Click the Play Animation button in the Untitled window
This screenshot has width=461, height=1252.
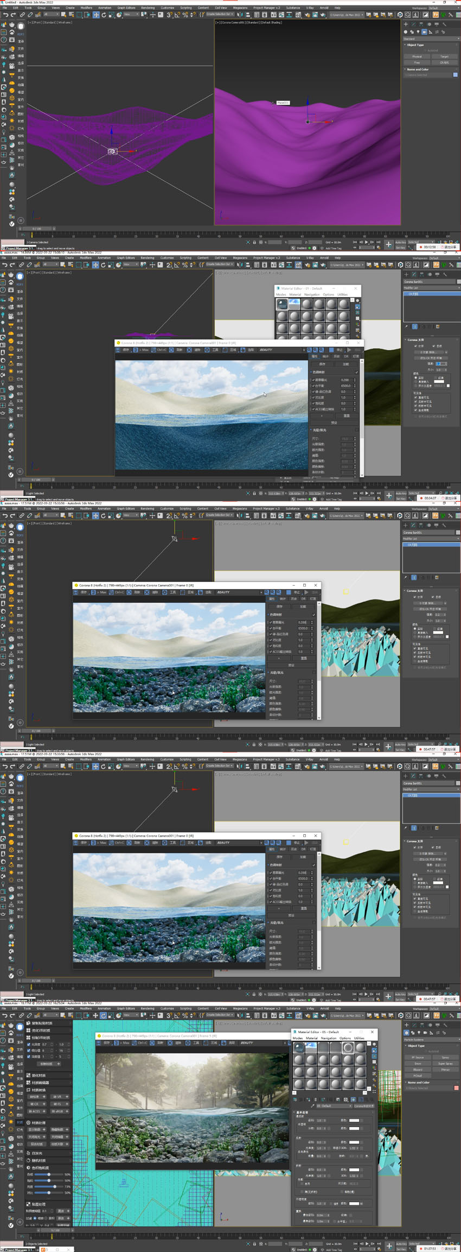pos(367,242)
